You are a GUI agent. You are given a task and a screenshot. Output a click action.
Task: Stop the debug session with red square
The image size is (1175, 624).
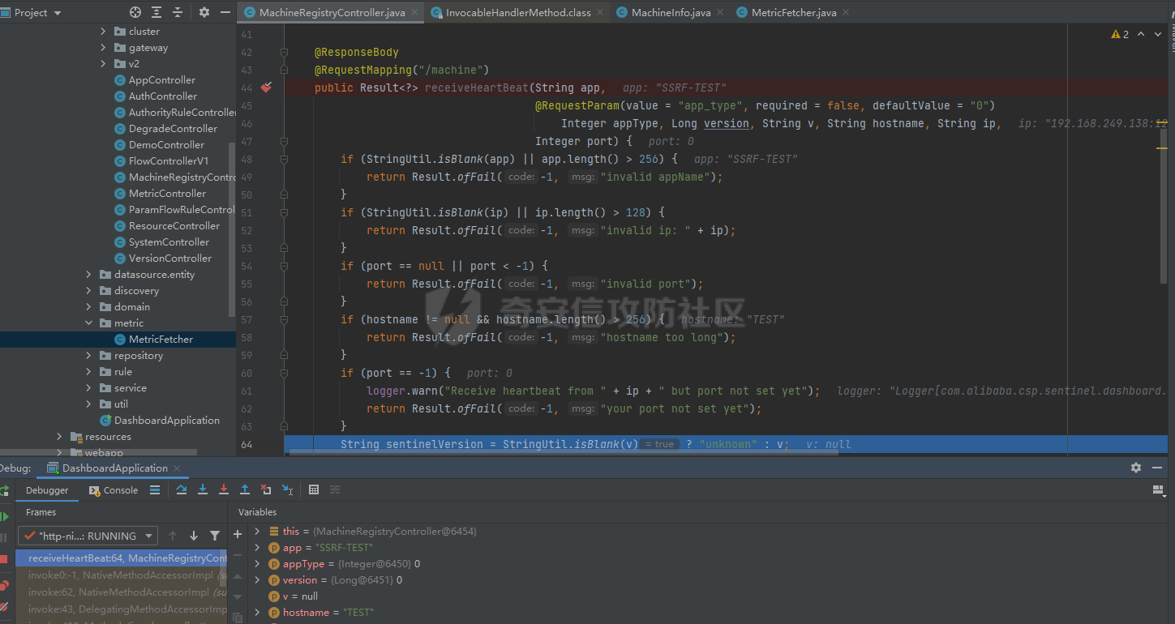4,559
